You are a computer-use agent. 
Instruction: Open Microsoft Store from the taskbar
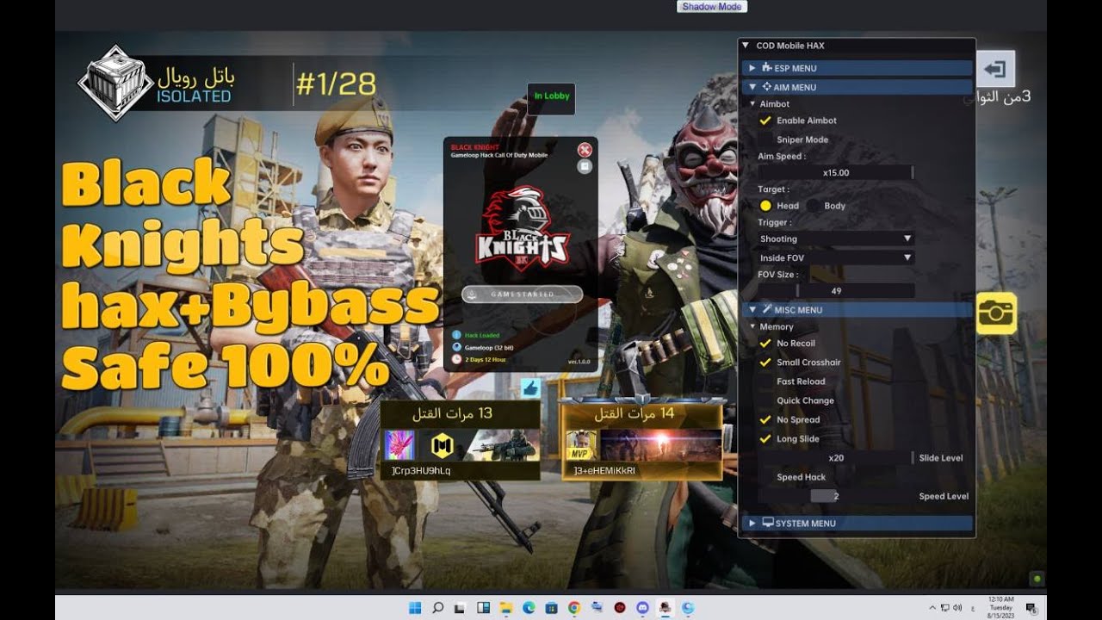[x=551, y=608]
